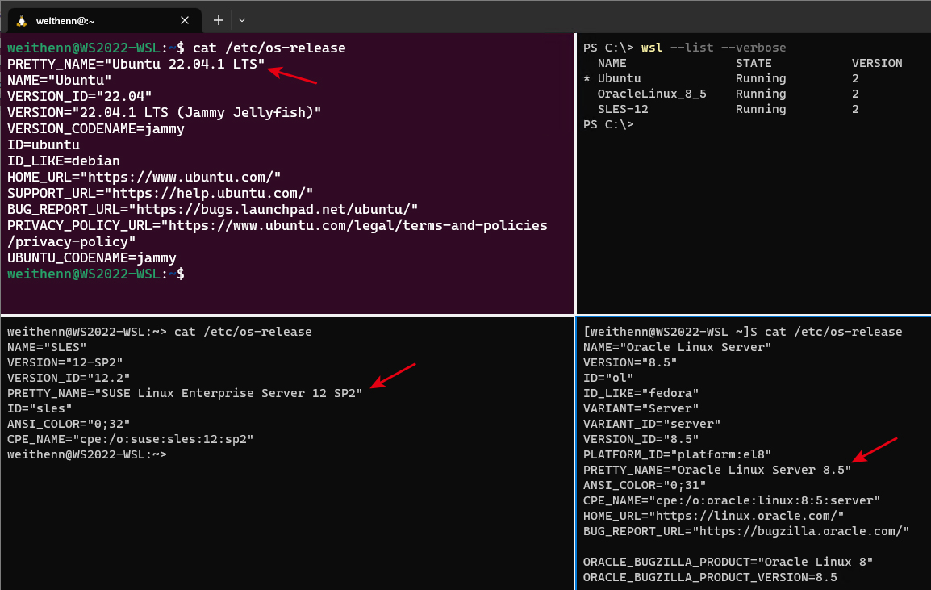The height and width of the screenshot is (590, 931).
Task: Click the cat command in the Ubuntu pane
Action: tap(269, 48)
